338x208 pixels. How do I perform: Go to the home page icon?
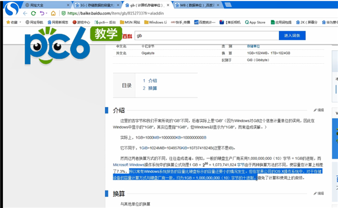pos(54,14)
